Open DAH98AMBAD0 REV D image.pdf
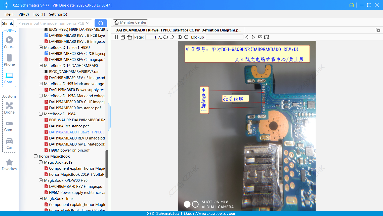The width and height of the screenshot is (383, 216). (x=75, y=138)
